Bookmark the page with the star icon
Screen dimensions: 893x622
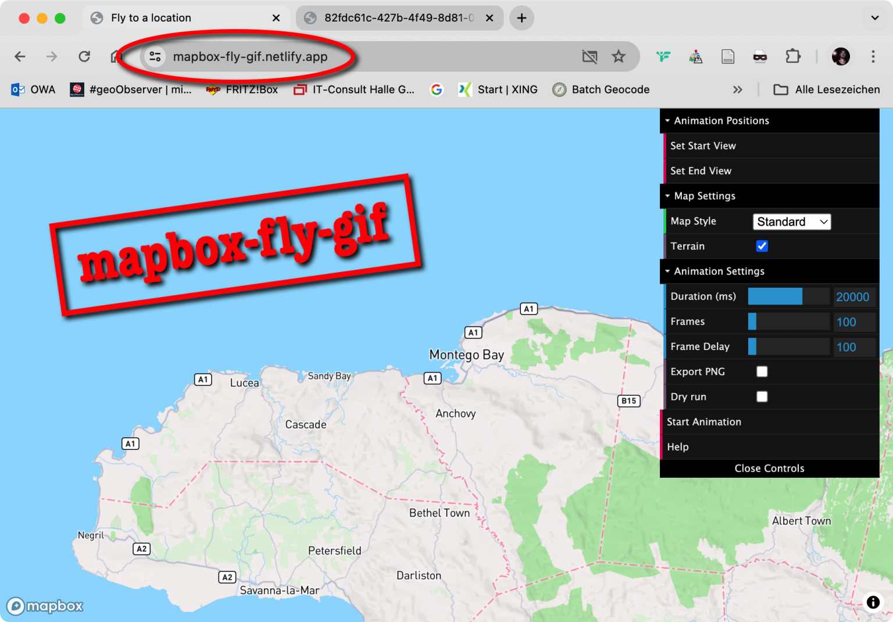[x=619, y=56]
